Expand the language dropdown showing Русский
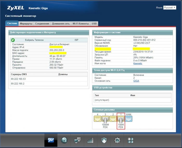Viewport: 182px width, 148px height. (170, 8)
